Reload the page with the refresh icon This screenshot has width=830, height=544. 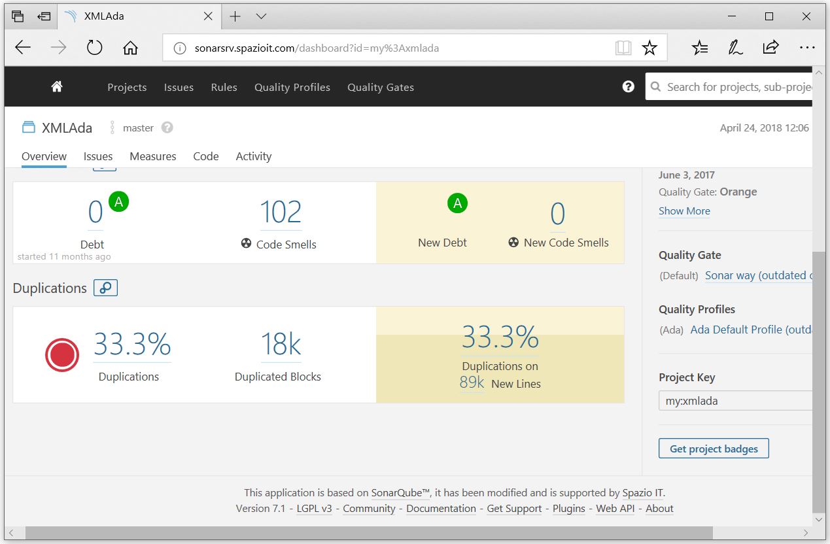coord(94,47)
